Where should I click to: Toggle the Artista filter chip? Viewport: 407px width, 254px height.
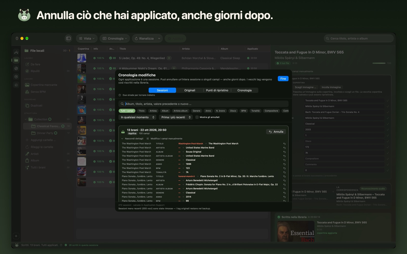[x=153, y=111]
